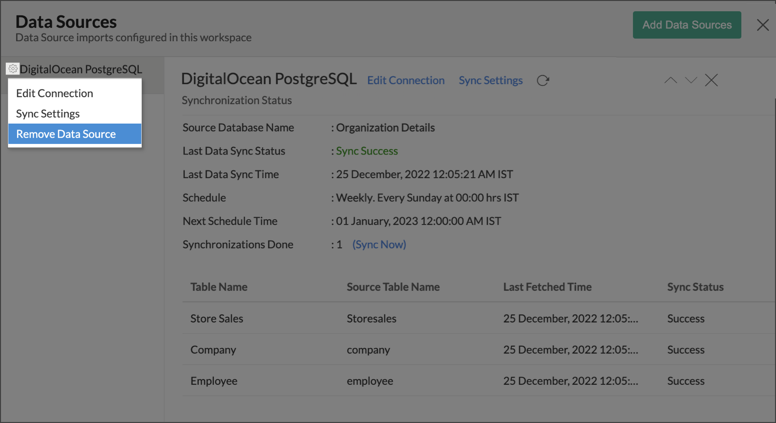Select Edit Connection from context menu
The image size is (776, 423).
tap(55, 93)
